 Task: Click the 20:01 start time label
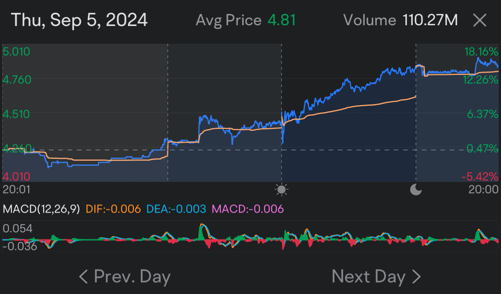pyautogui.click(x=16, y=190)
